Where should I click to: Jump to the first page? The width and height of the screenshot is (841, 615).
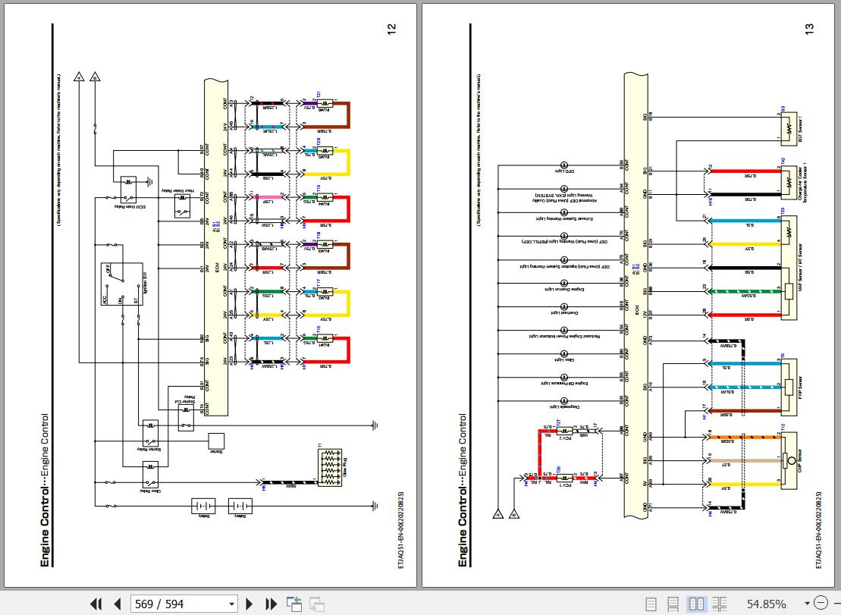coord(96,604)
